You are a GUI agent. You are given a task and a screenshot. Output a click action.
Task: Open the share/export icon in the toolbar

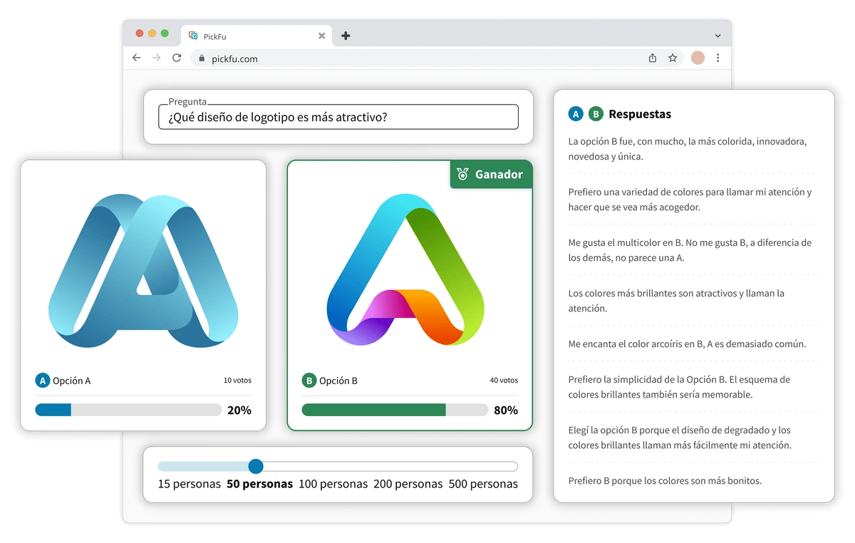[652, 58]
